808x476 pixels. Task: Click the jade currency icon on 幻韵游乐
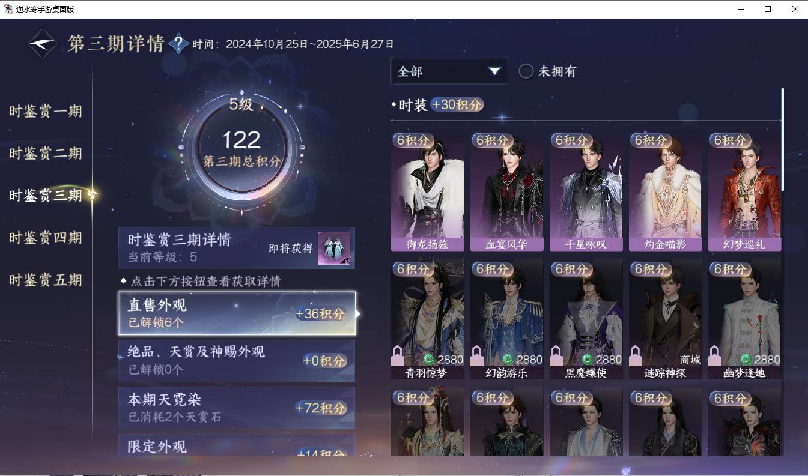pyautogui.click(x=509, y=360)
